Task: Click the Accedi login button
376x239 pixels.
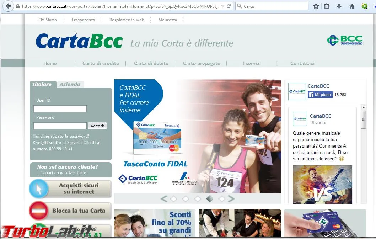Action: (97, 126)
